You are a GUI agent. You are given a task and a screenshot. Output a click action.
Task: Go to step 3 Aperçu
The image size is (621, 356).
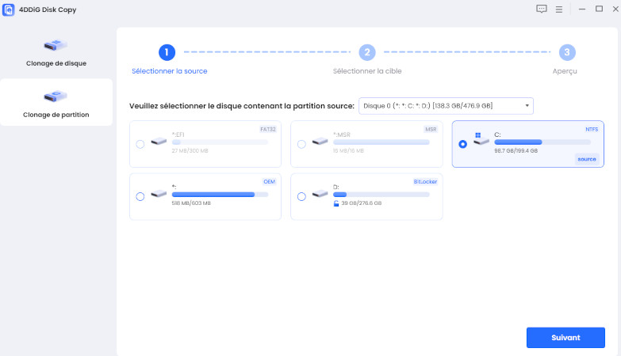click(x=566, y=52)
